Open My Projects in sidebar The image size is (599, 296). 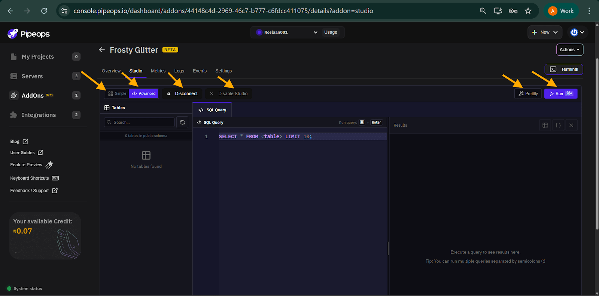pyautogui.click(x=45, y=57)
